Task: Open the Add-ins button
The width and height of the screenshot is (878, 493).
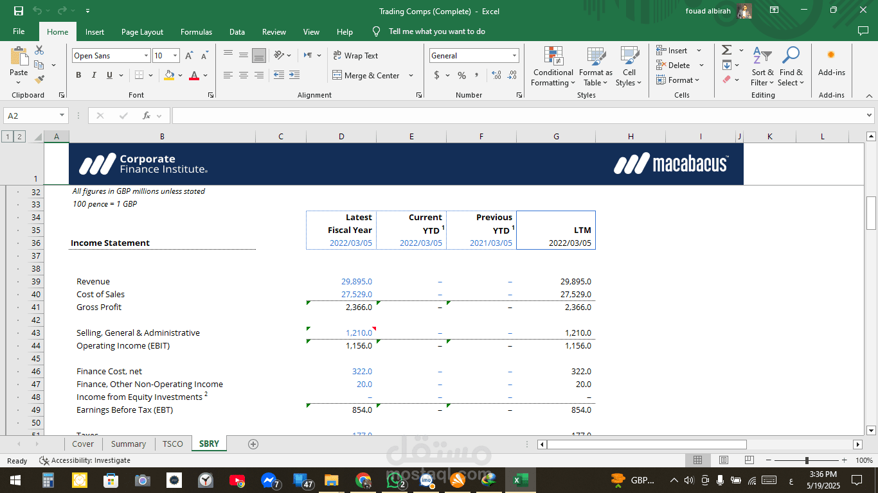Action: click(x=831, y=62)
